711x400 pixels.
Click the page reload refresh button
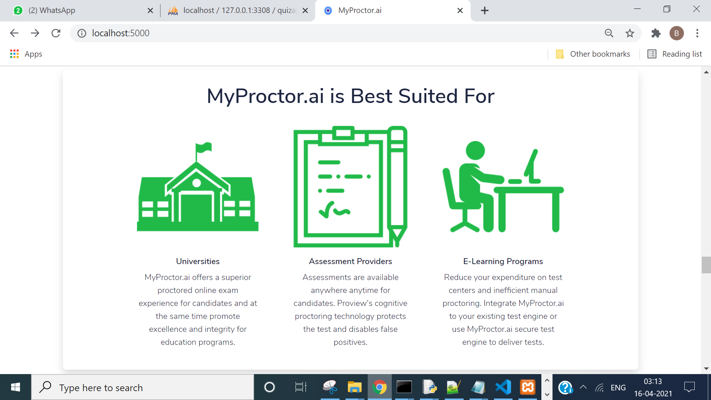pos(56,33)
